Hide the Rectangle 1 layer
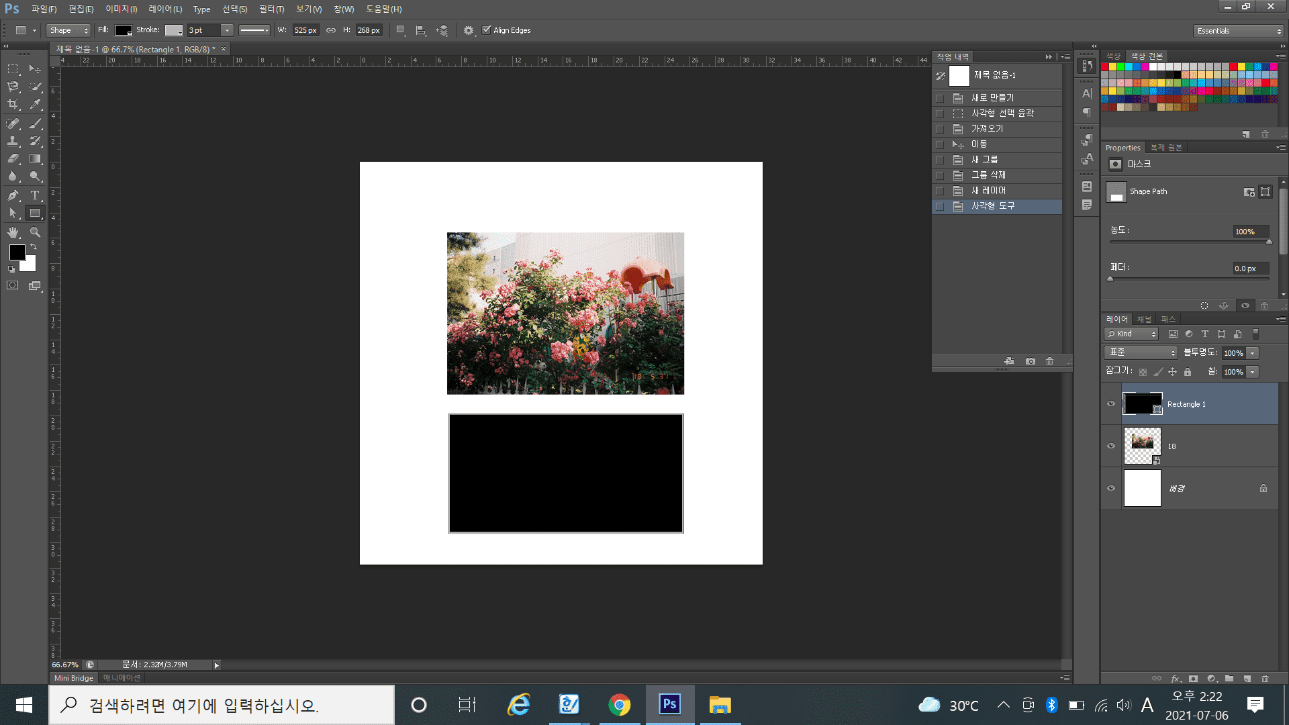 pyautogui.click(x=1111, y=404)
